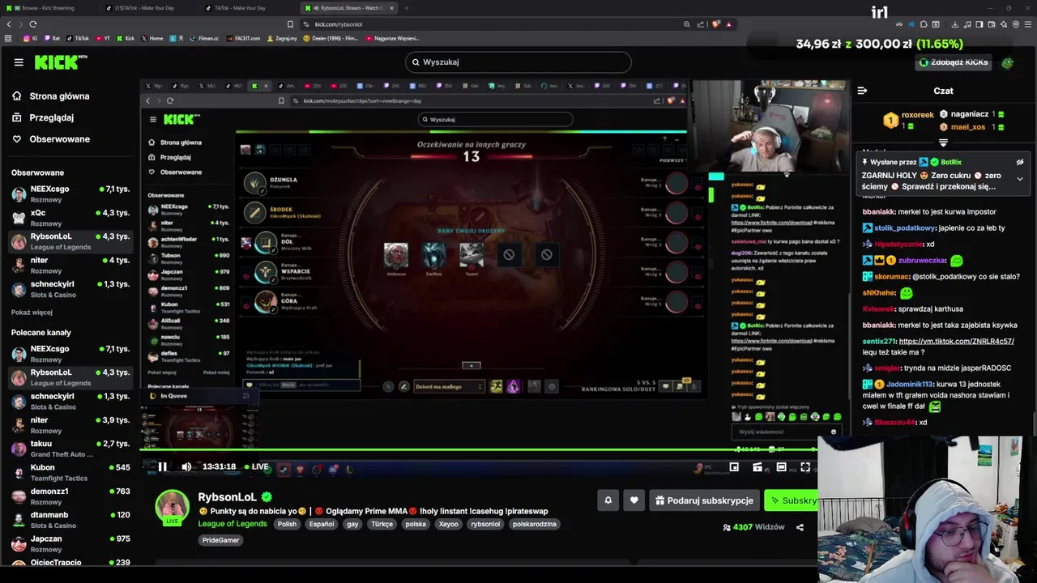Open xQc in followed channels

(x=69, y=218)
